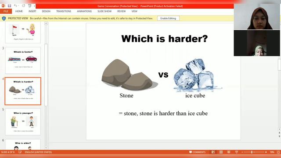
Task: Click the Protected View shield icon
Action: tap(4, 18)
